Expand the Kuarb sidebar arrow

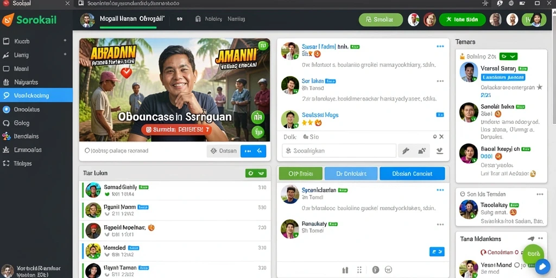click(x=65, y=41)
